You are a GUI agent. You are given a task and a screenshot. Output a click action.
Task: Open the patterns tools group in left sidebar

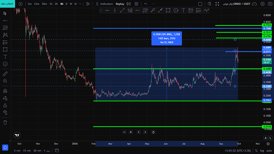pos(5,35)
